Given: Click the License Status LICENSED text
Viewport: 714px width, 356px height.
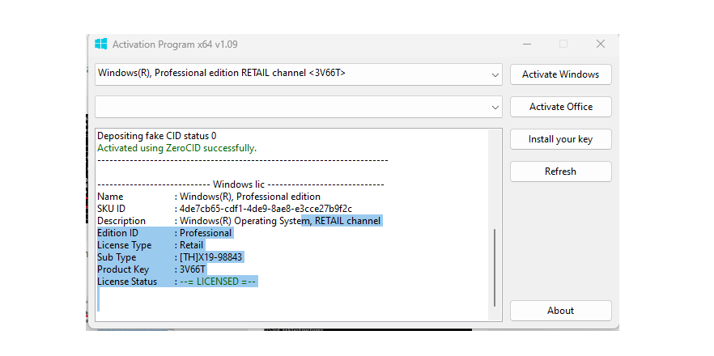Looking at the screenshot, I should click(217, 282).
